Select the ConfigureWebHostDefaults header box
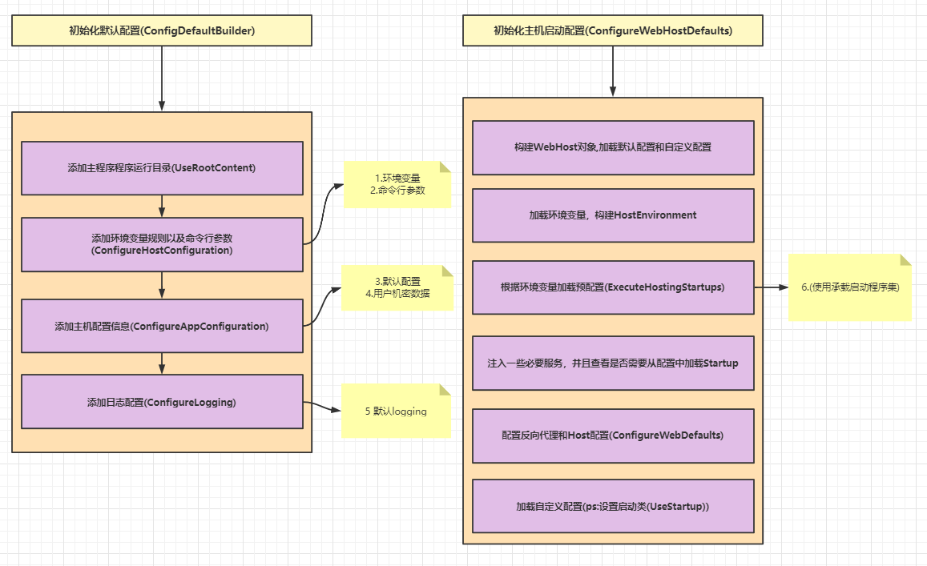 [x=612, y=30]
